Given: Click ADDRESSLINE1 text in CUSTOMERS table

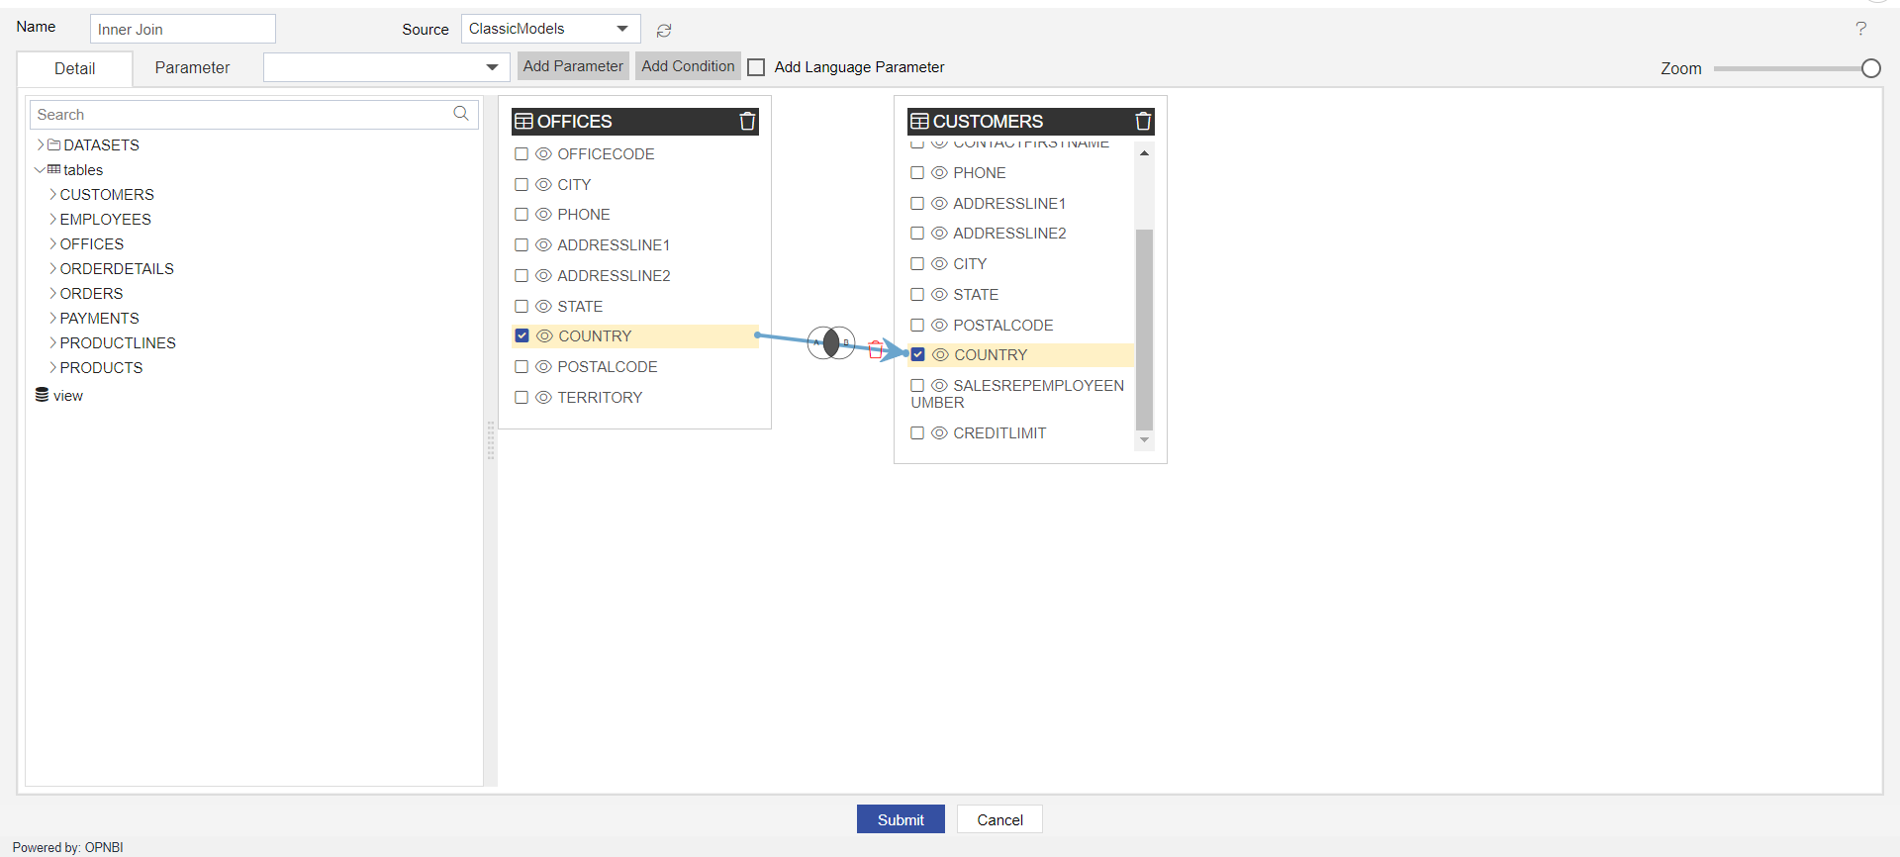Looking at the screenshot, I should coord(1009,204).
